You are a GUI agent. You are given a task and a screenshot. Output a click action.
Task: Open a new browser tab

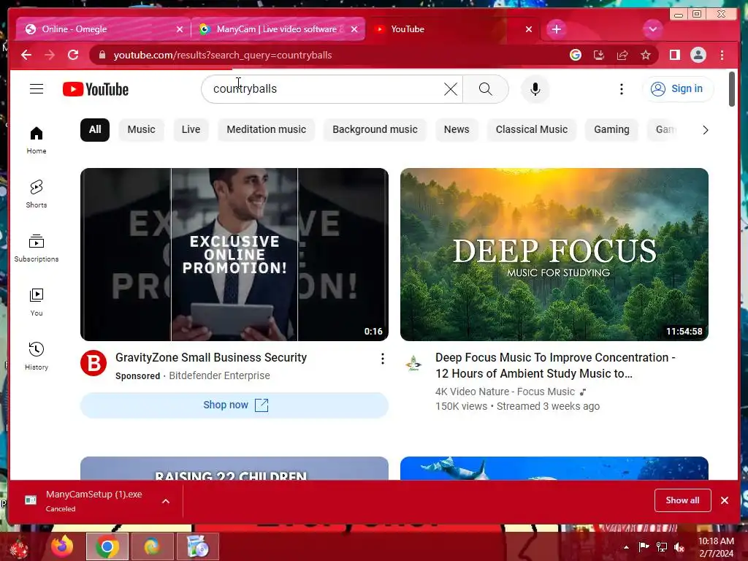pos(556,29)
